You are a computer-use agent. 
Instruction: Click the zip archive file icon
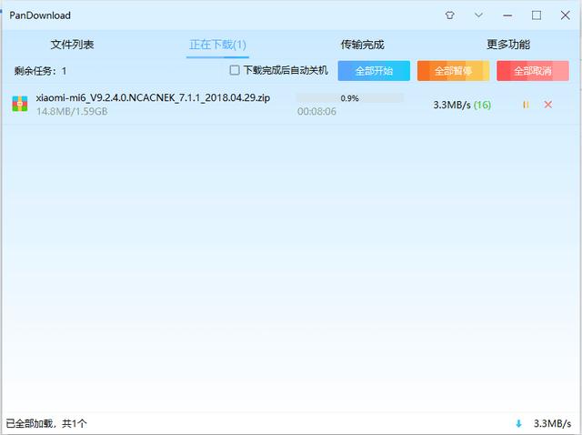pos(20,104)
